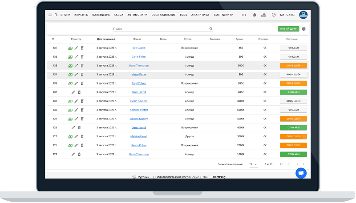The height and width of the screenshot is (203, 356).
Task: Open the notifications bell
Action: [255, 15]
